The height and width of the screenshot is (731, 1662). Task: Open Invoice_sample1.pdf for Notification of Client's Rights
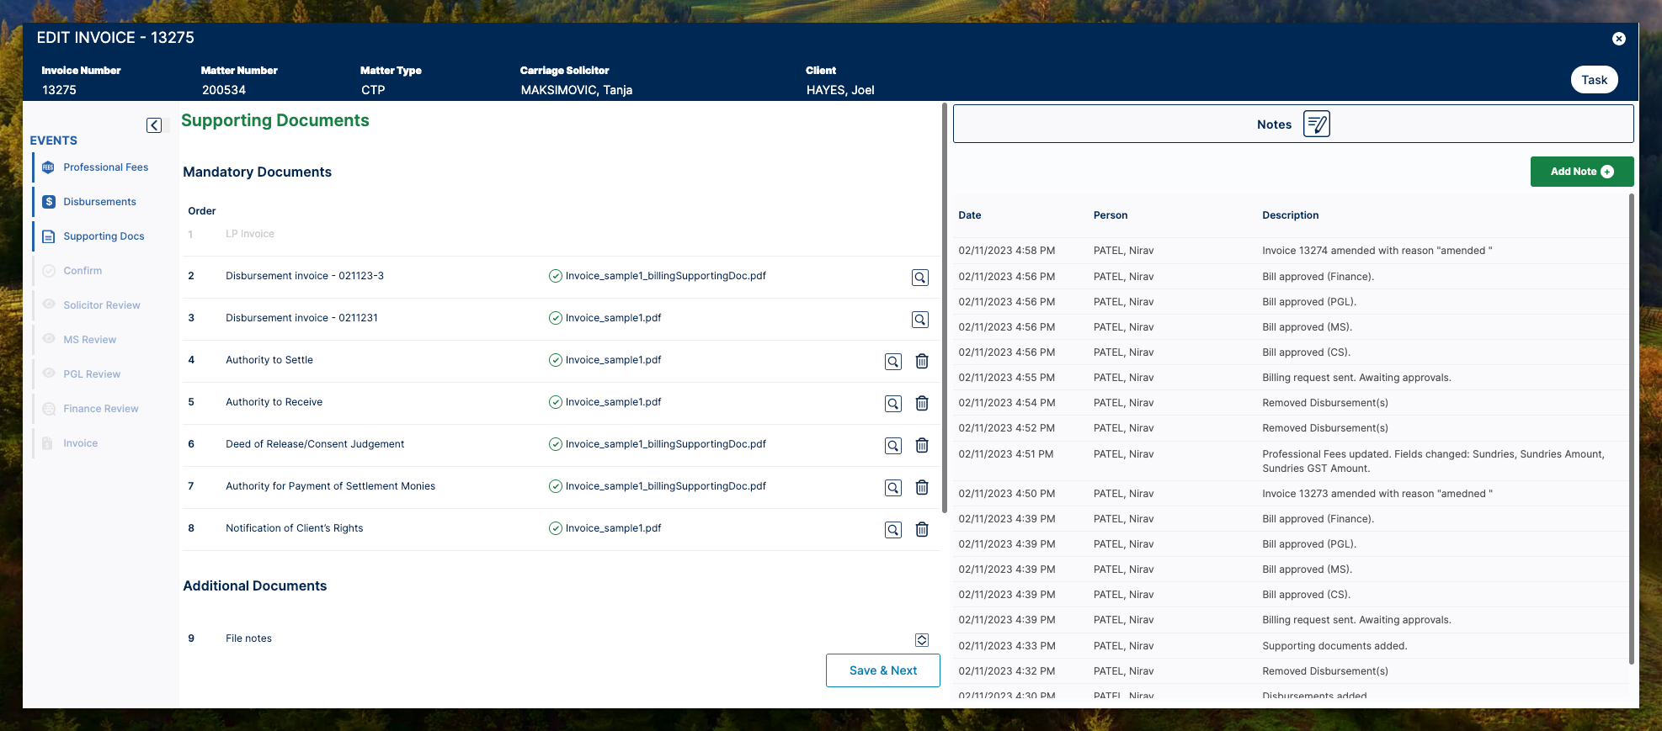point(613,528)
